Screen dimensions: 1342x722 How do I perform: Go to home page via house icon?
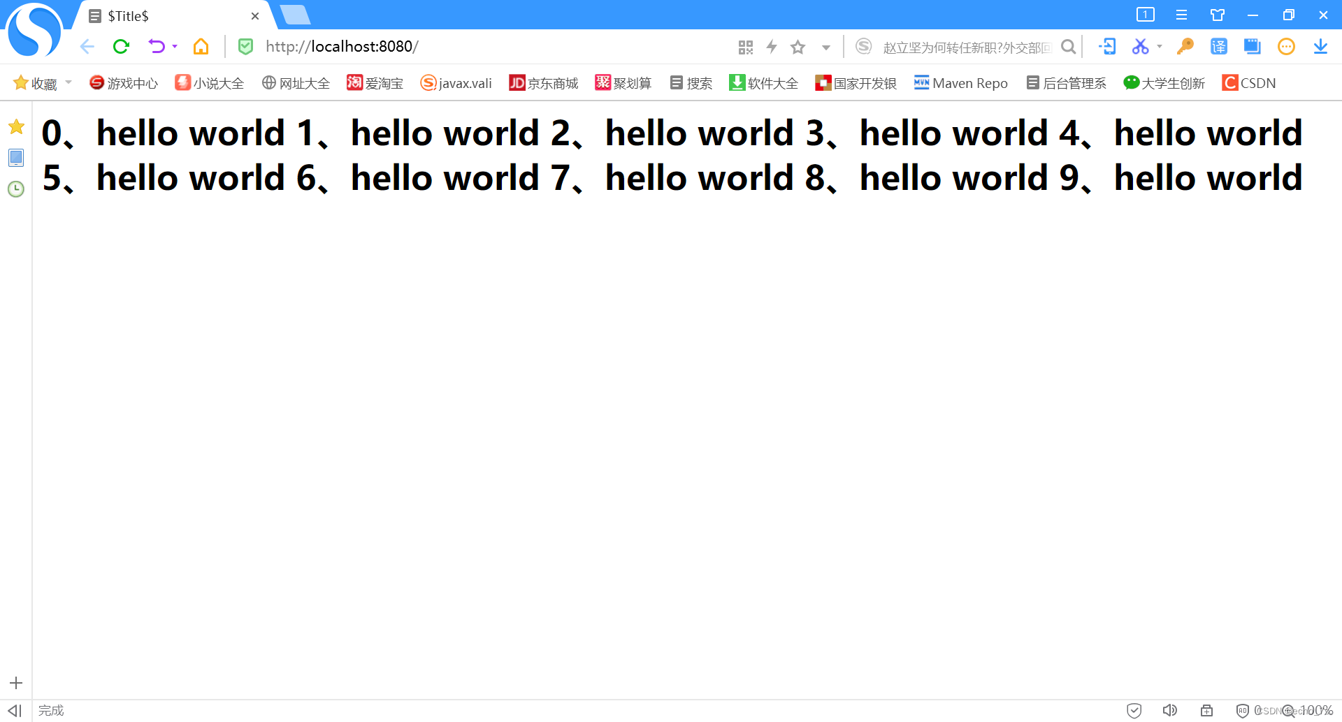tap(201, 47)
